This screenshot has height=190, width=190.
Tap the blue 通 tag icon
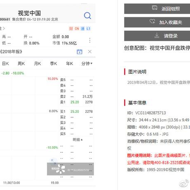[83, 28]
